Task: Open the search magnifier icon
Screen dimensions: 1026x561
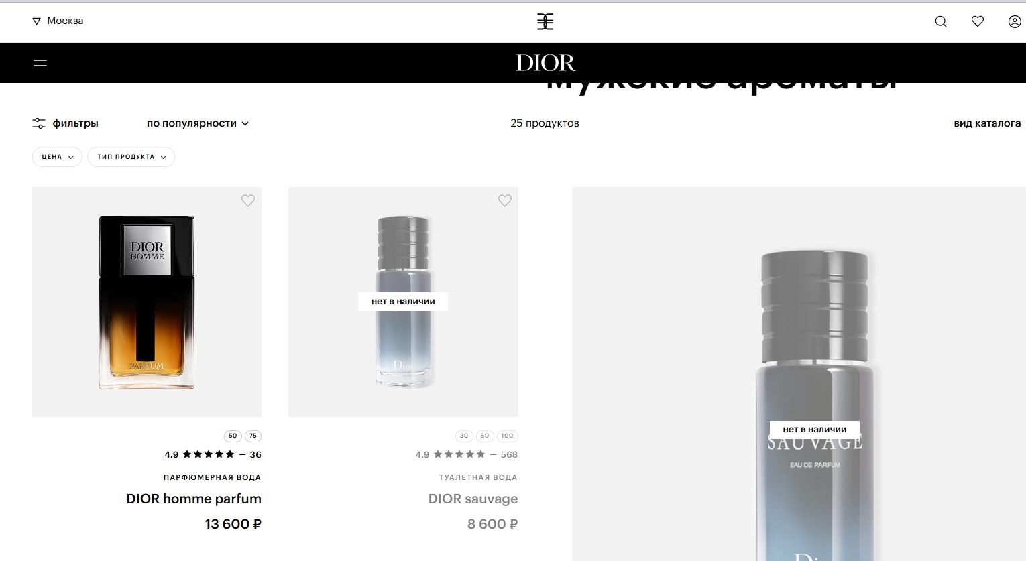Action: point(941,21)
